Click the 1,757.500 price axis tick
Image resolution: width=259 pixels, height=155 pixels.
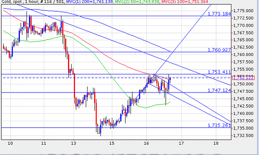pyautogui.click(x=243, y=62)
